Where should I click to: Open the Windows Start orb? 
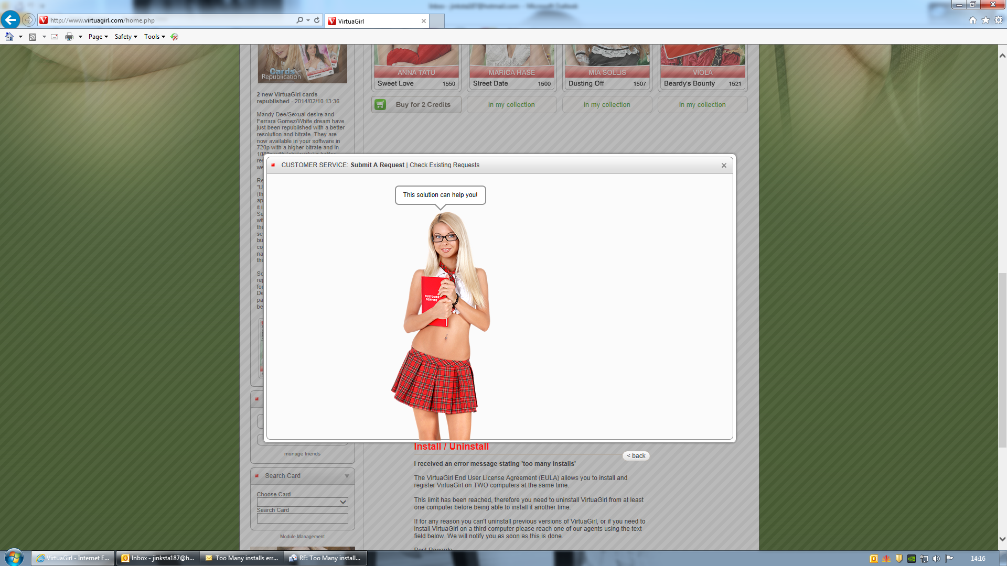(x=14, y=558)
